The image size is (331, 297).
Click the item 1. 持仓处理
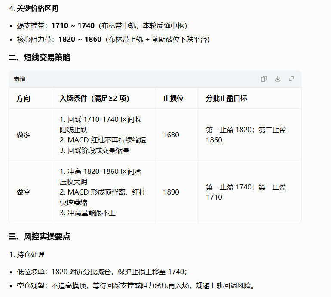[x=27, y=255]
